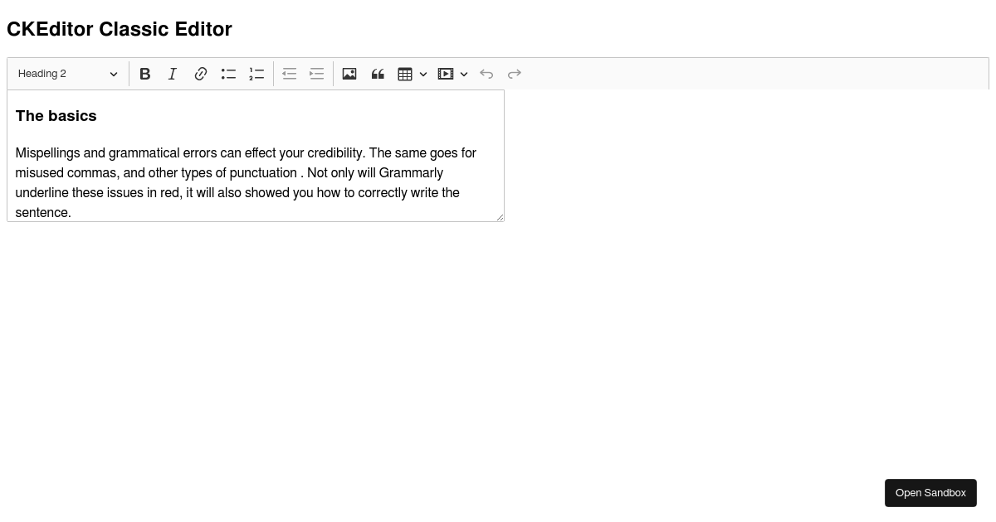Expand the table options chevron

click(x=423, y=74)
